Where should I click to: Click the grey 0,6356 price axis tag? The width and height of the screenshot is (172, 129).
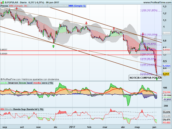[x=167, y=53]
